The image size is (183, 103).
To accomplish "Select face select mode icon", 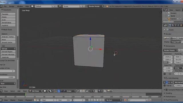I will pos(83,91).
